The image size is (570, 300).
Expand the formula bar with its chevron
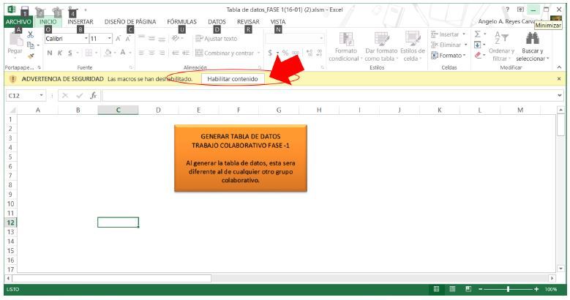pyautogui.click(x=559, y=96)
